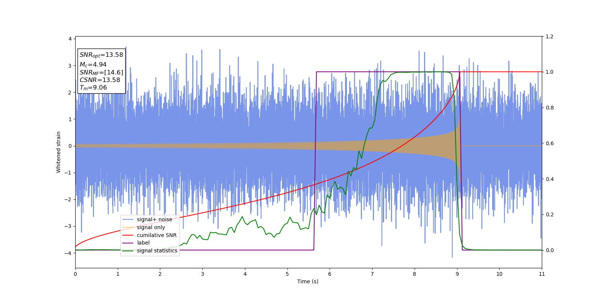Click the blue line swatch in legend
This screenshot has width=602, height=301.
click(128, 219)
